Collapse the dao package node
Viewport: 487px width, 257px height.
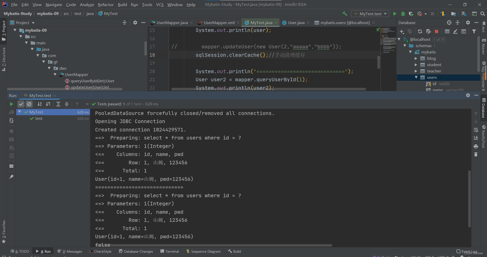point(49,68)
